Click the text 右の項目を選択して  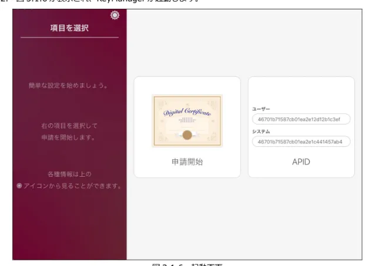[x=69, y=126]
